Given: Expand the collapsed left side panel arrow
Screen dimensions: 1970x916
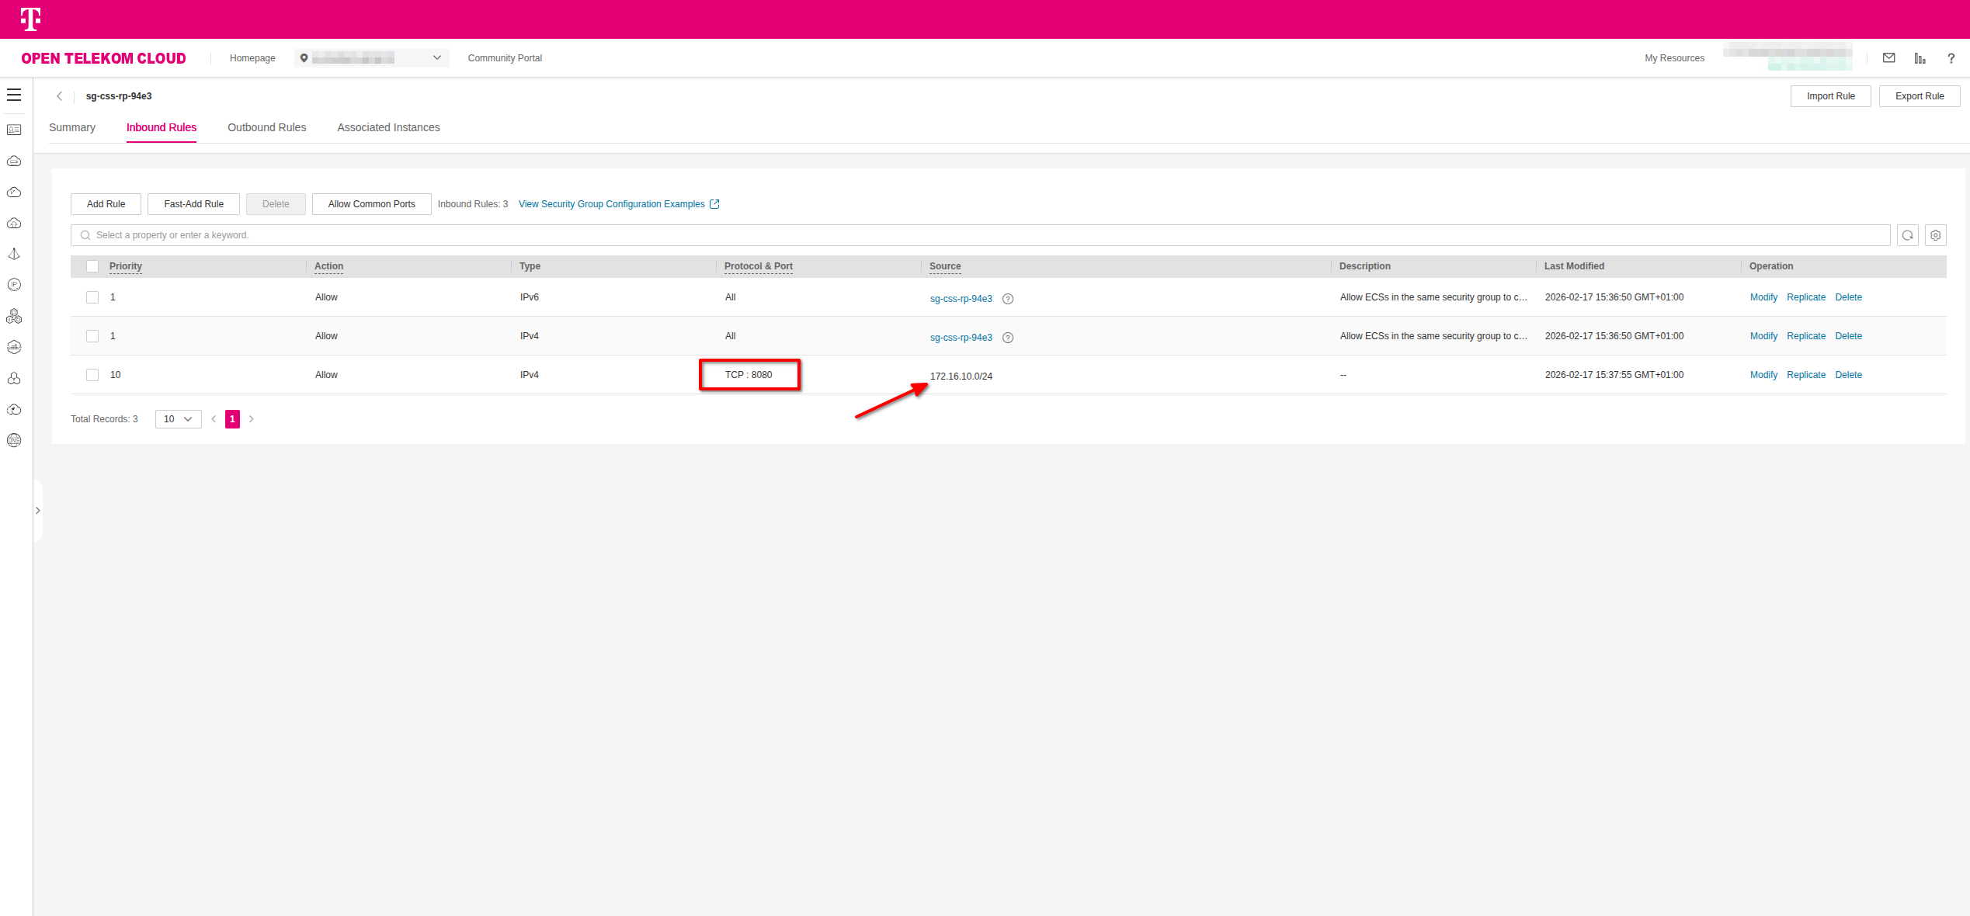Looking at the screenshot, I should coord(37,511).
